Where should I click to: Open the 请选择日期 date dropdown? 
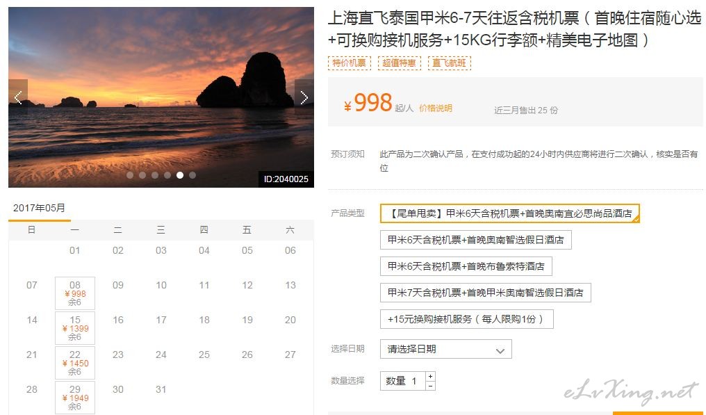coord(445,349)
